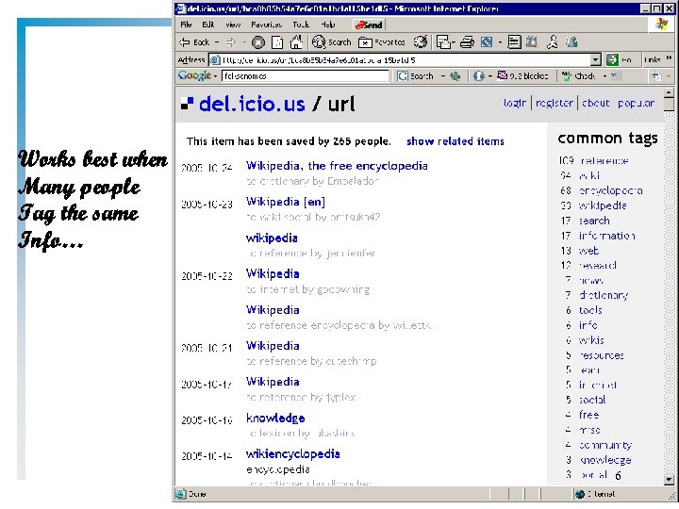The width and height of the screenshot is (679, 509).
Task: Click the Forward arrow button
Action: point(232,42)
